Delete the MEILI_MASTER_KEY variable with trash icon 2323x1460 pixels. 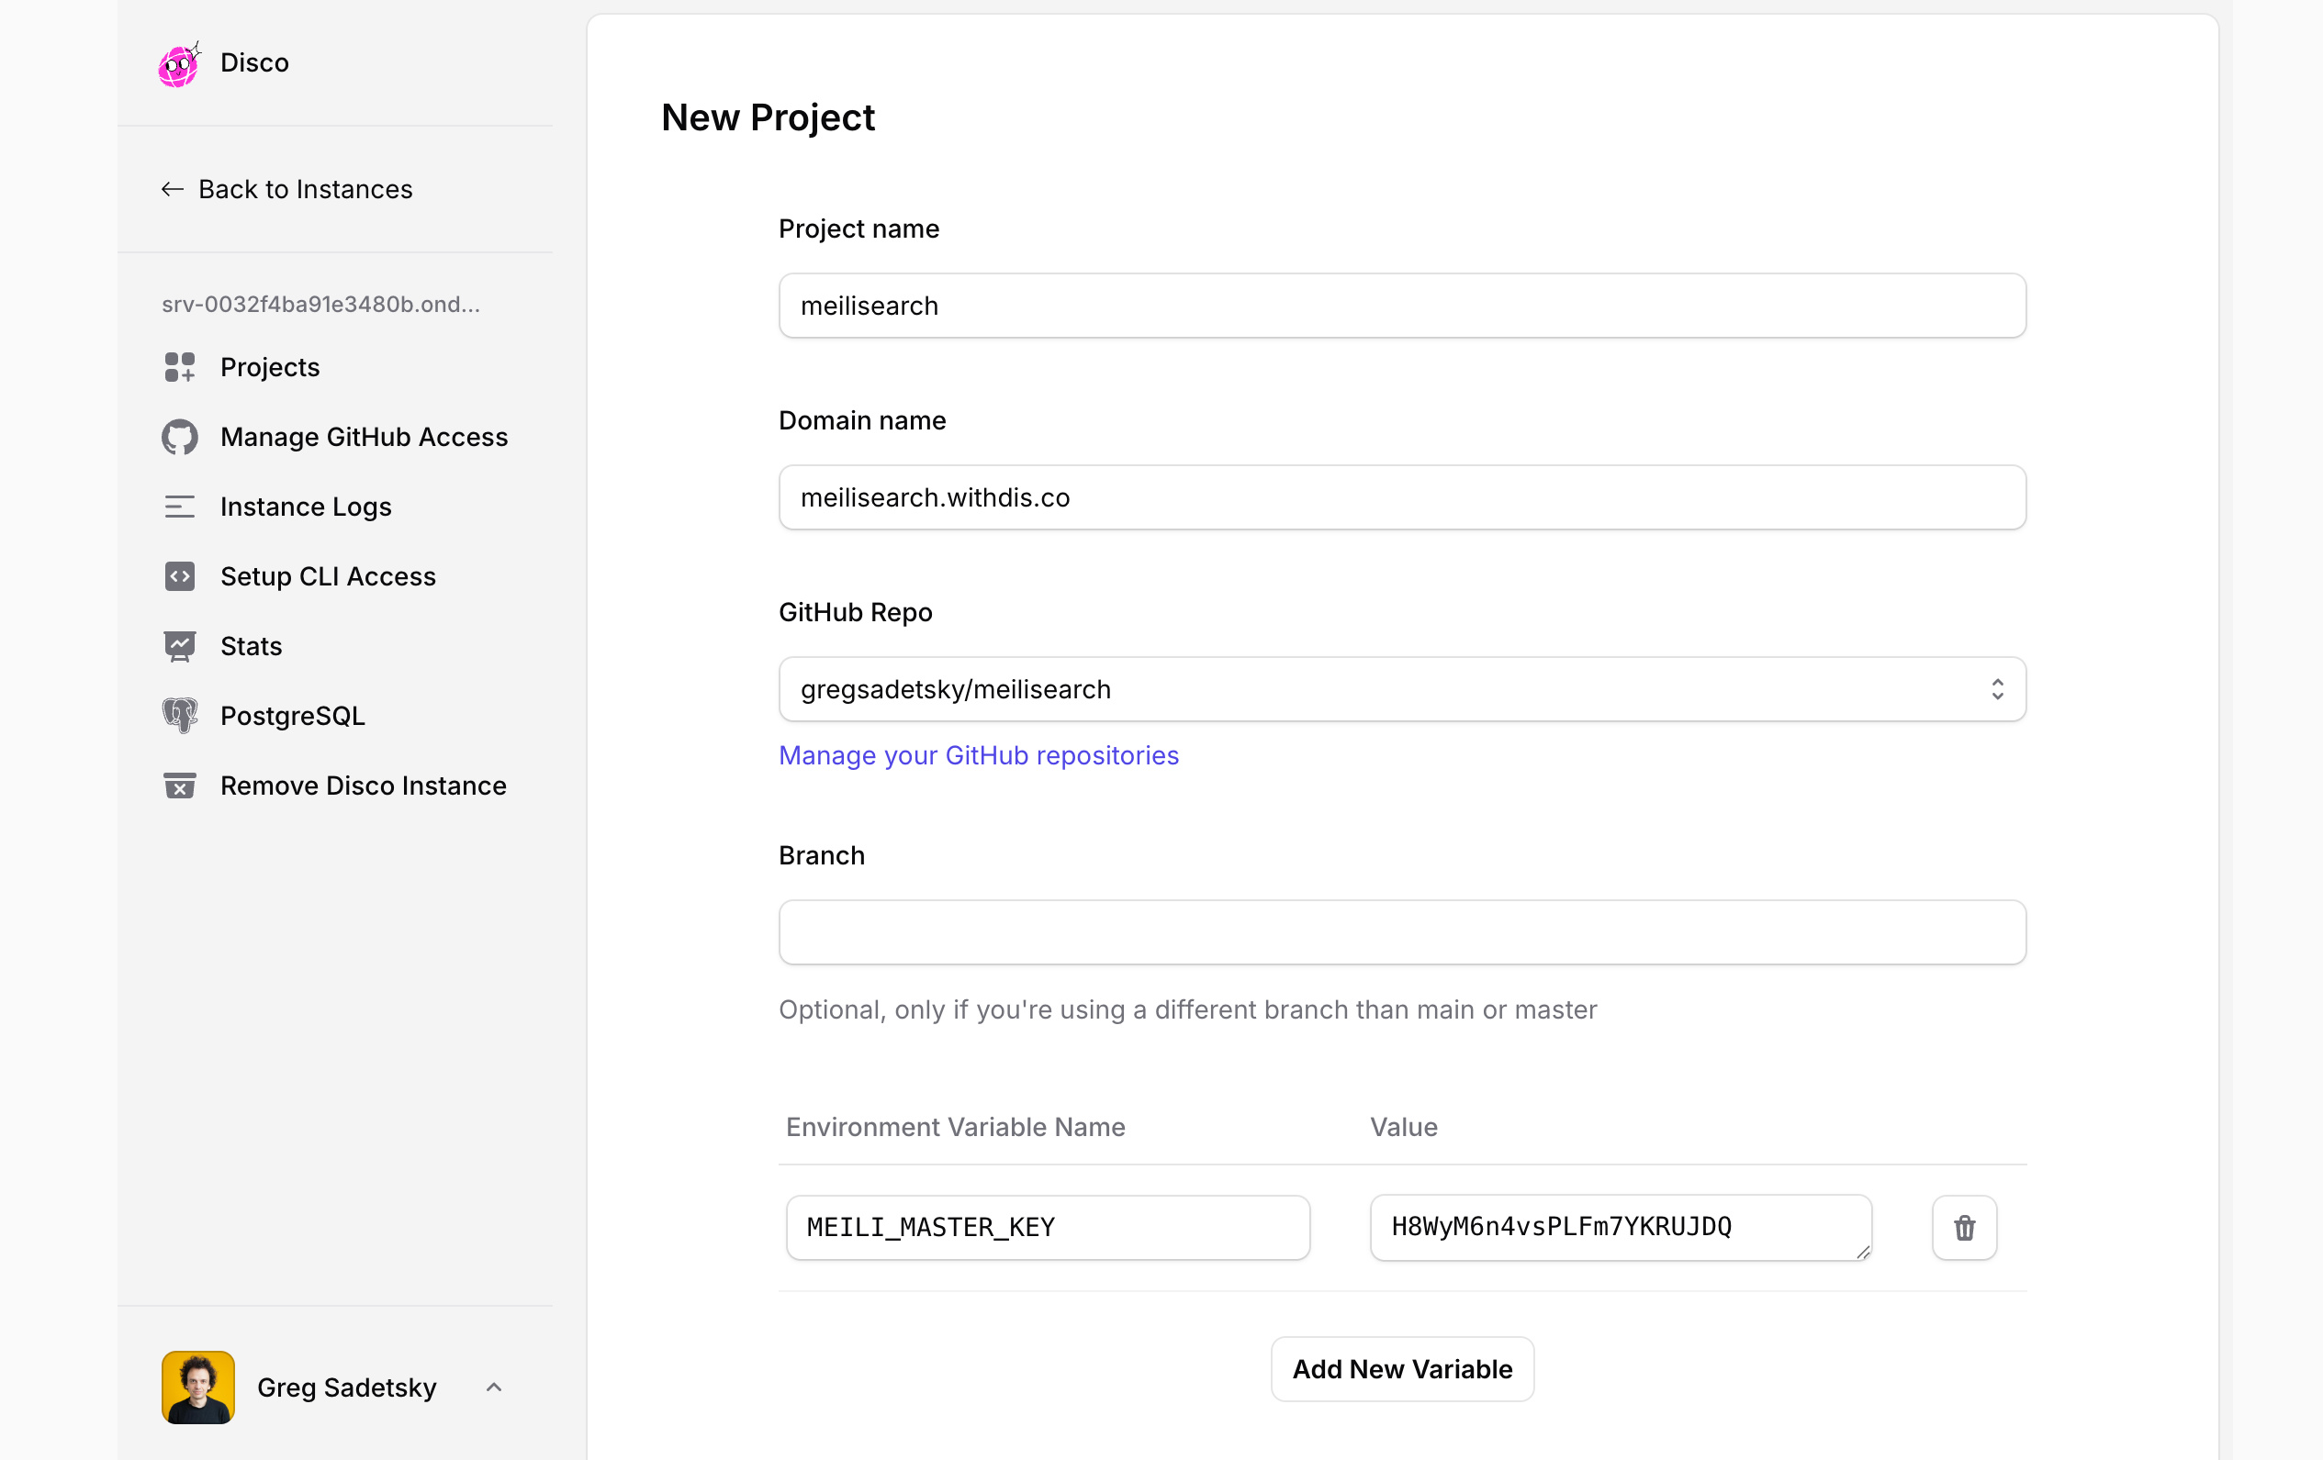pos(1964,1228)
